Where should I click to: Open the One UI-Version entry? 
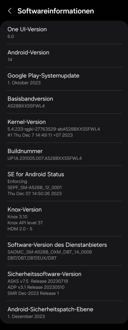[64, 32]
